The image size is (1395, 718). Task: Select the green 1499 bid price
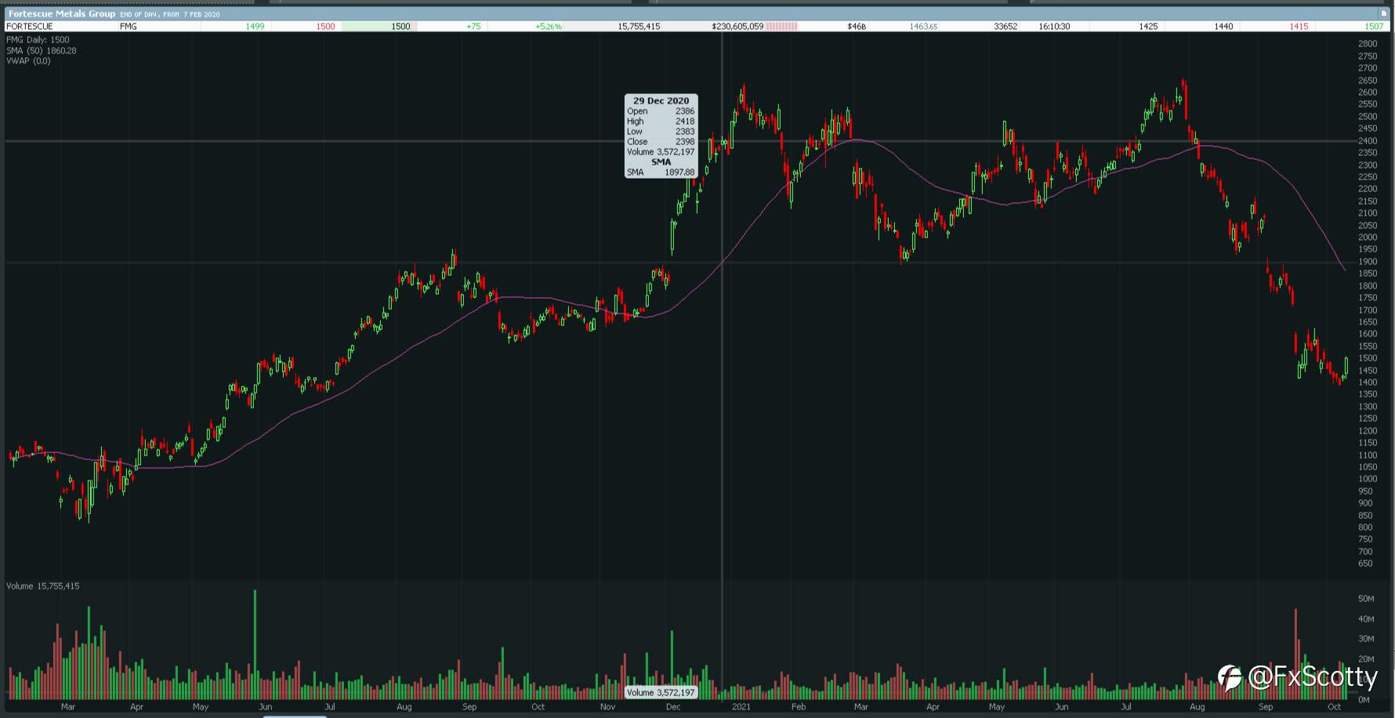[x=255, y=27]
